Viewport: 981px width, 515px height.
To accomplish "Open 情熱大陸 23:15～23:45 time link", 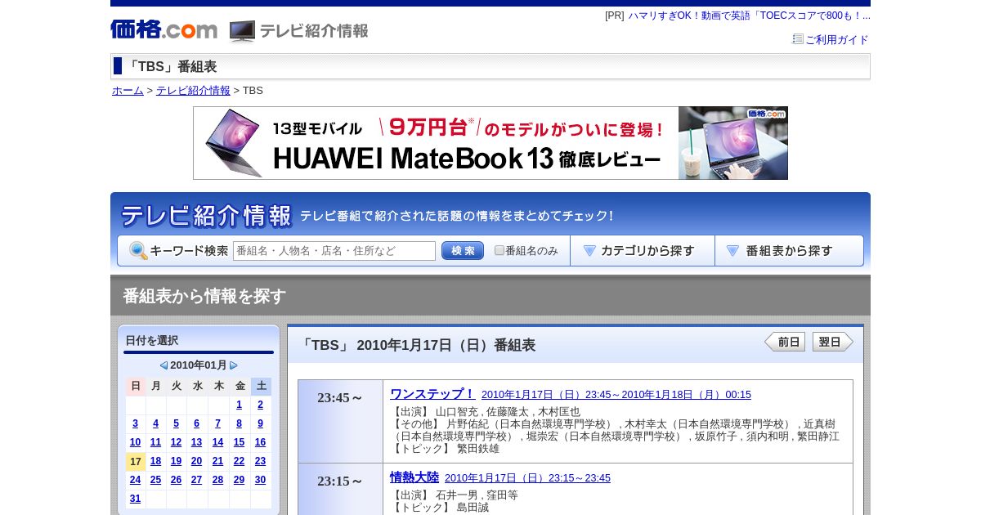I will tap(527, 478).
